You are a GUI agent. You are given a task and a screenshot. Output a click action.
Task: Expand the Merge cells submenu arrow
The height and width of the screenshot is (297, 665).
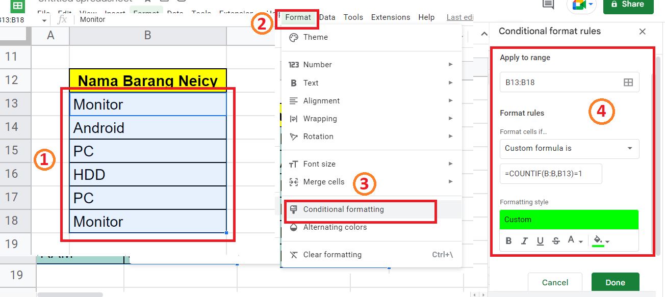[x=450, y=182]
